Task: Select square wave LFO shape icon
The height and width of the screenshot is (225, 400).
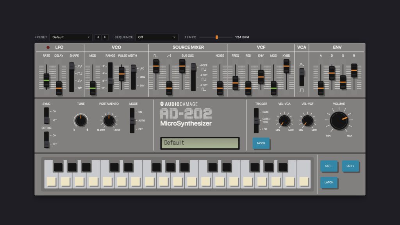Action: click(x=80, y=73)
